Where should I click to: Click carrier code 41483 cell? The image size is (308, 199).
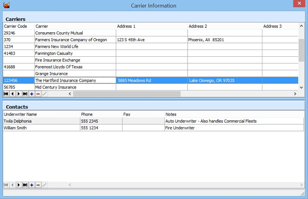[x=18, y=53]
